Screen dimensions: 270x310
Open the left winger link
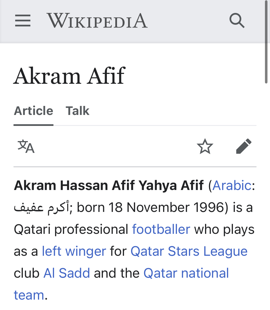point(74,251)
